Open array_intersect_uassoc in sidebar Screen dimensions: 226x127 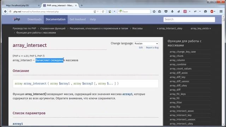pos(183,119)
